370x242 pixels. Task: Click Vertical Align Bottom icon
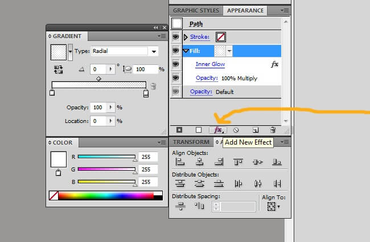[x=277, y=162]
